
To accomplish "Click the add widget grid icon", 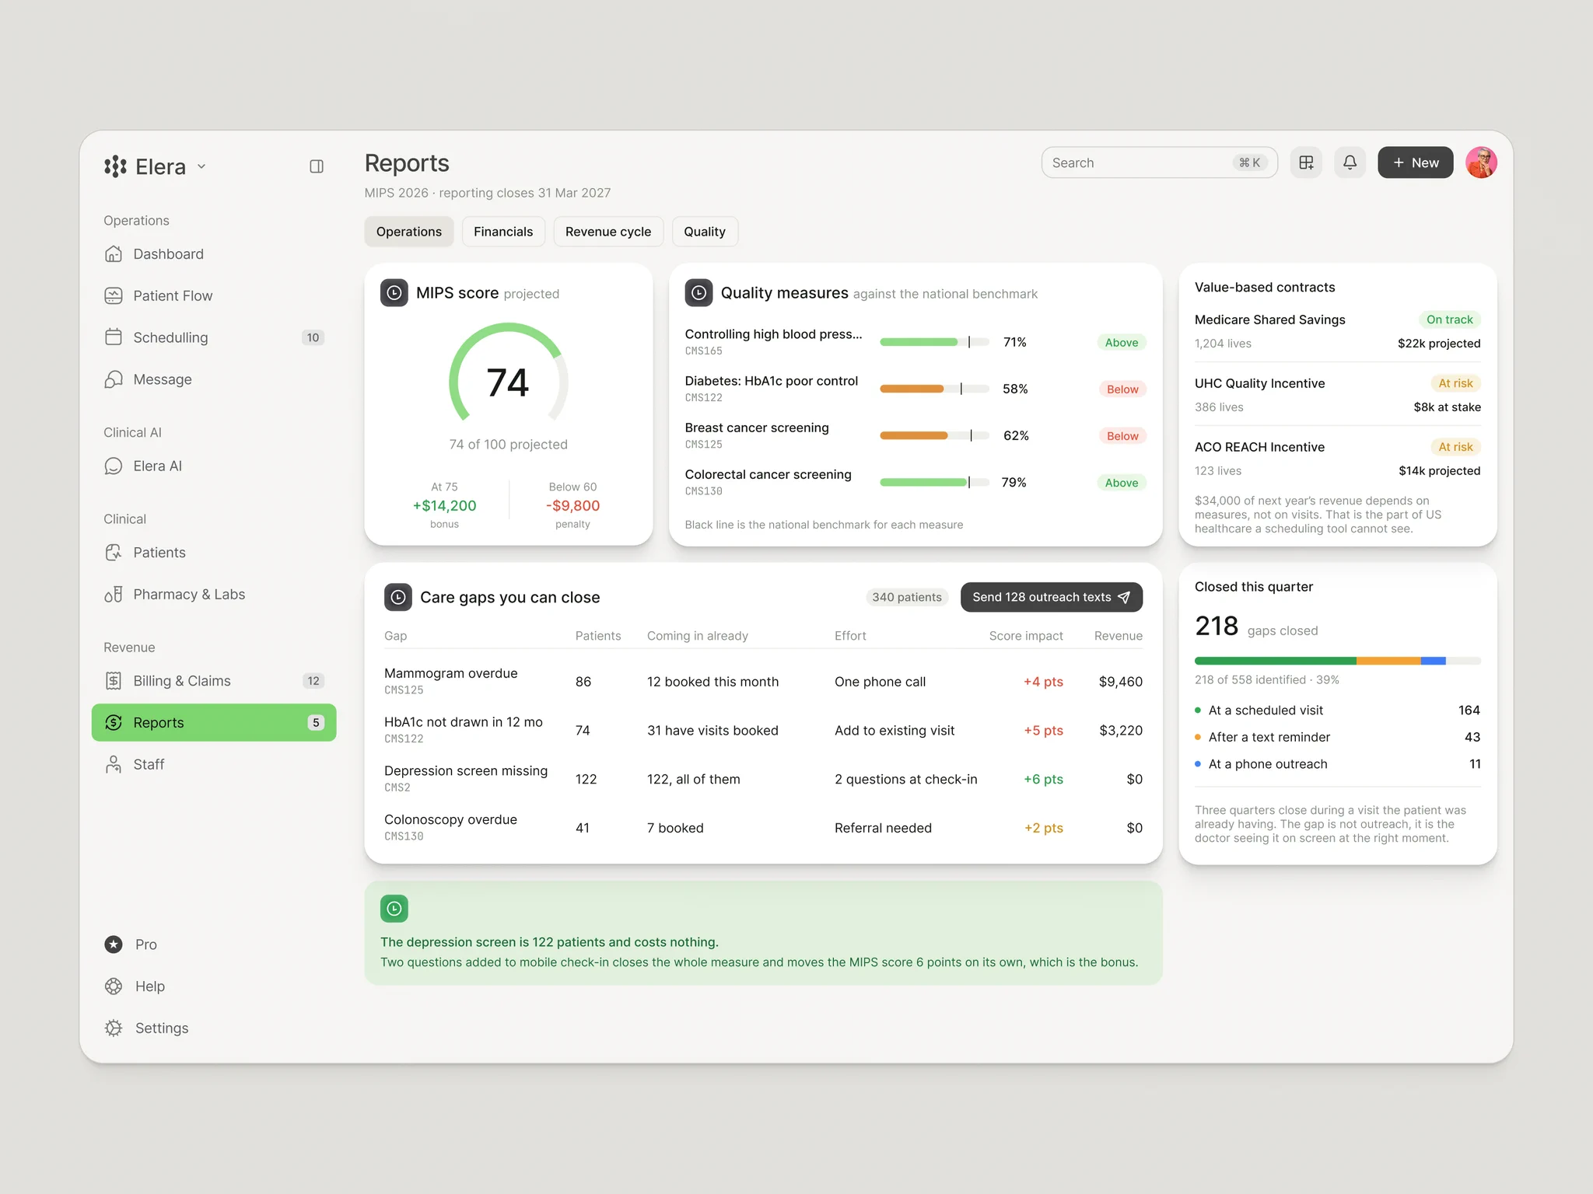I will [x=1307, y=162].
